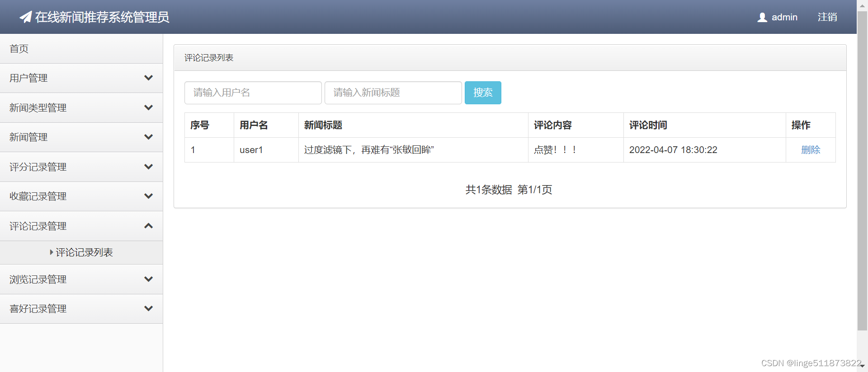Select 评论记录管理 menu section
This screenshot has width=868, height=372.
click(81, 226)
